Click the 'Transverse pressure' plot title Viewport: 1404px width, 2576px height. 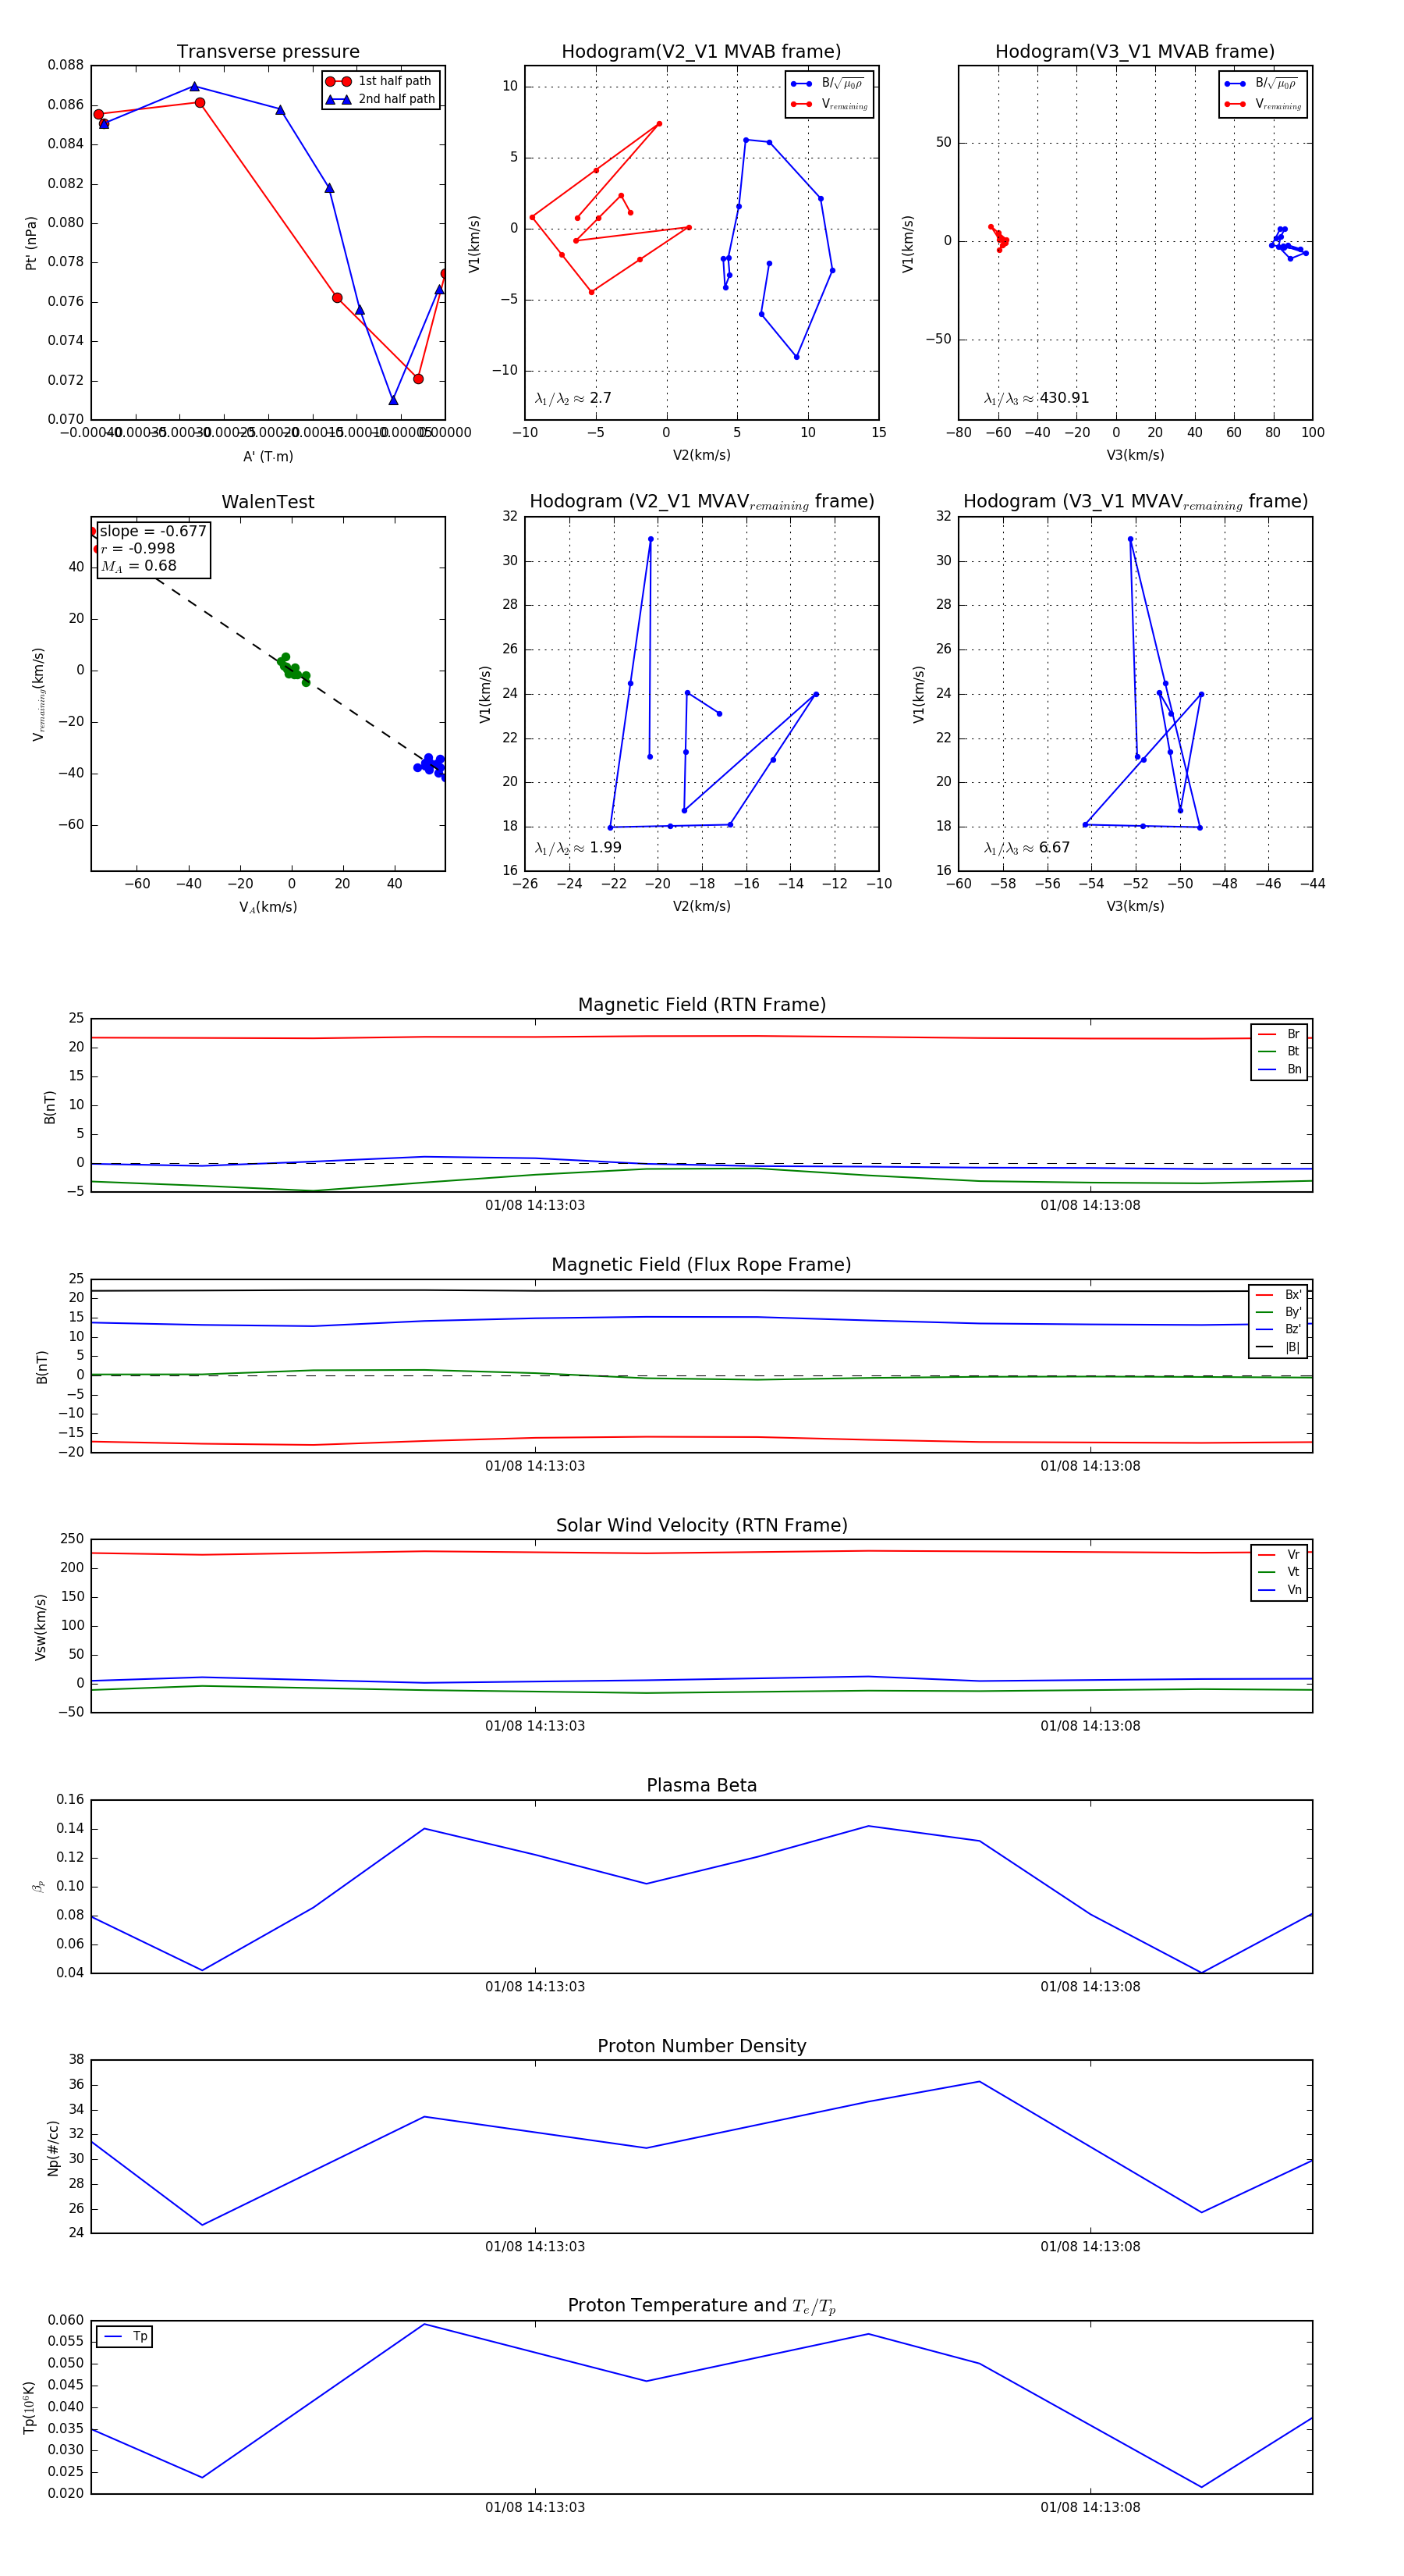tap(268, 52)
